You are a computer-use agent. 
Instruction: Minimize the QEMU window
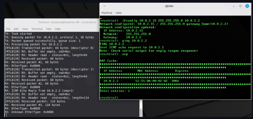click(x=234, y=6)
